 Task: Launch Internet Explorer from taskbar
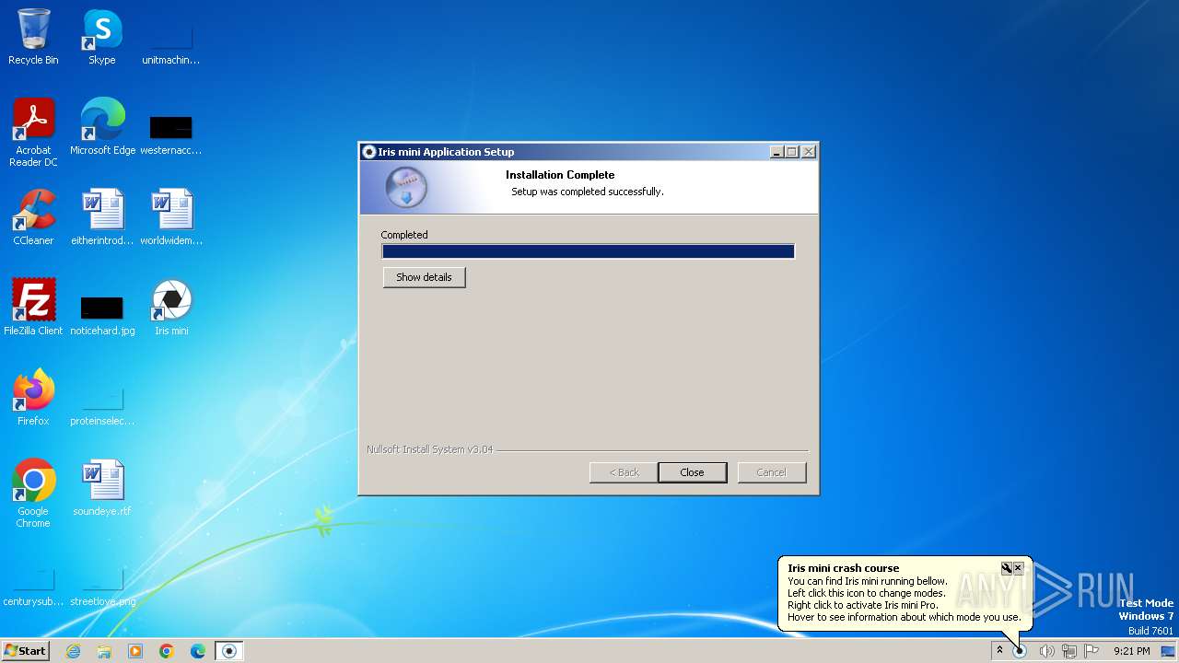point(73,651)
